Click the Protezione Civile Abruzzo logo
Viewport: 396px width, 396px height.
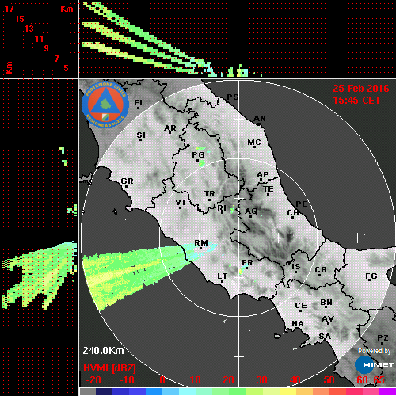[105, 105]
